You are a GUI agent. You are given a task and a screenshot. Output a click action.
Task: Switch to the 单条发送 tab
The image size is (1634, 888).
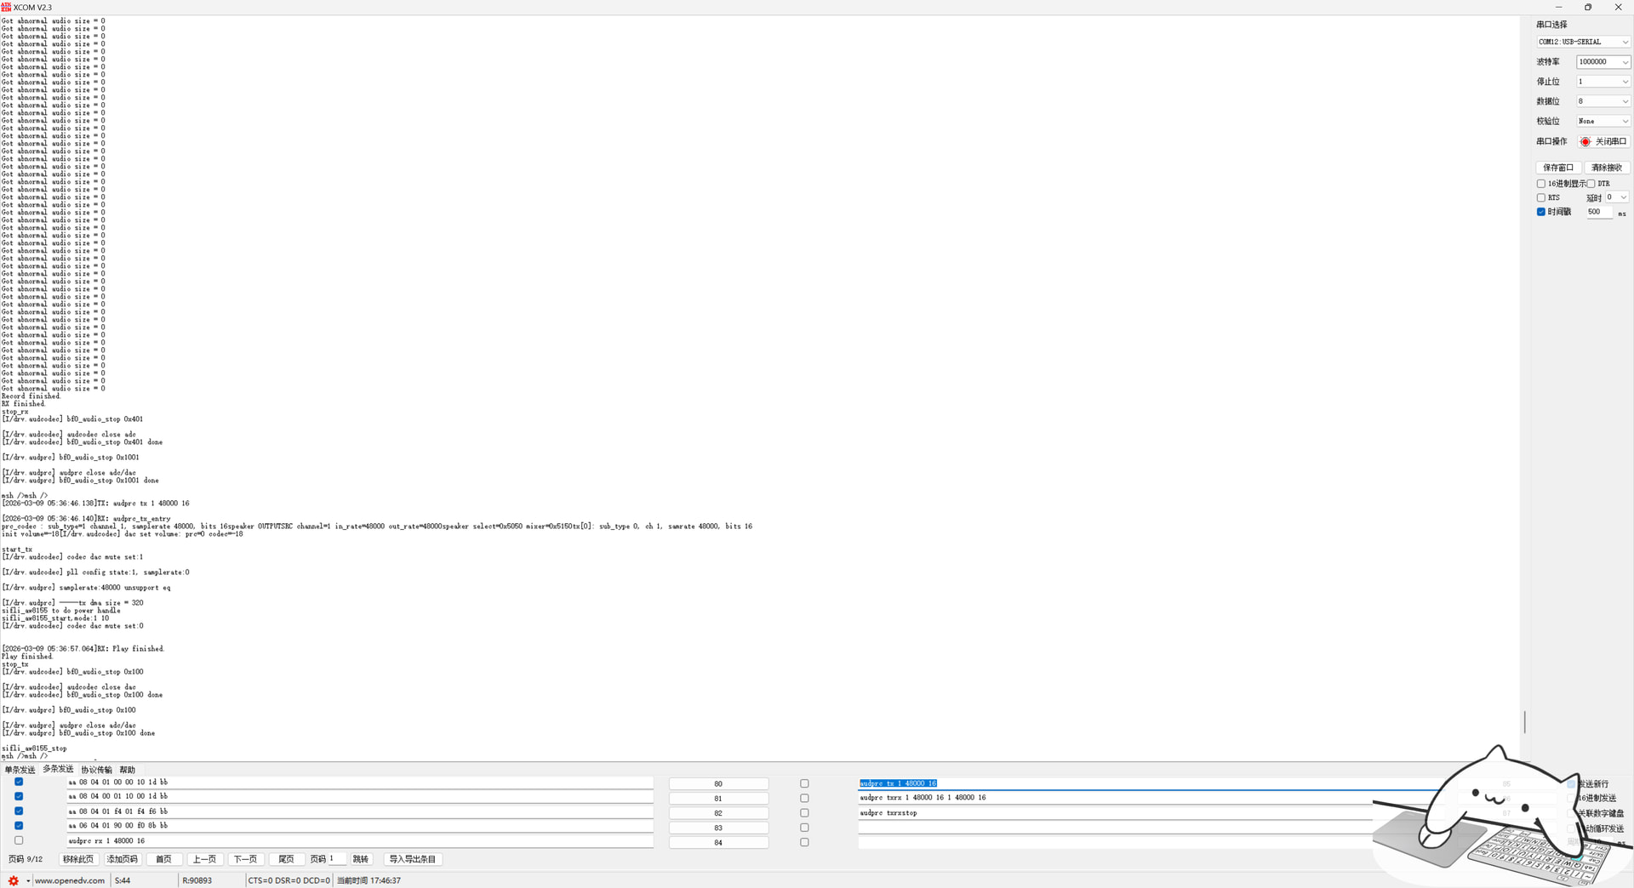[20, 770]
